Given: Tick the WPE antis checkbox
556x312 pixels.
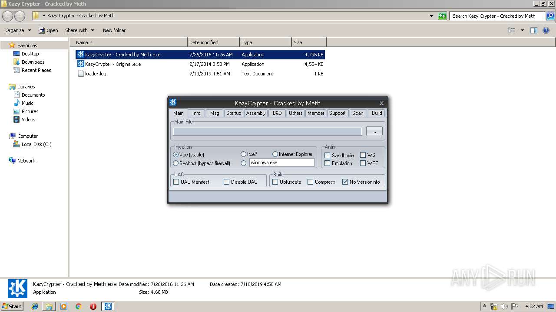Looking at the screenshot, I should (x=363, y=163).
